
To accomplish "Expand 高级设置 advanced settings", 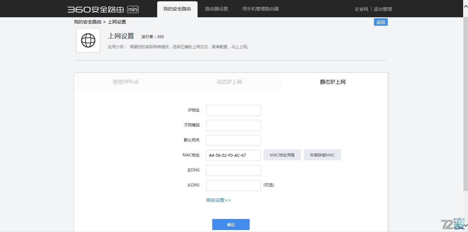I will click(x=218, y=200).
